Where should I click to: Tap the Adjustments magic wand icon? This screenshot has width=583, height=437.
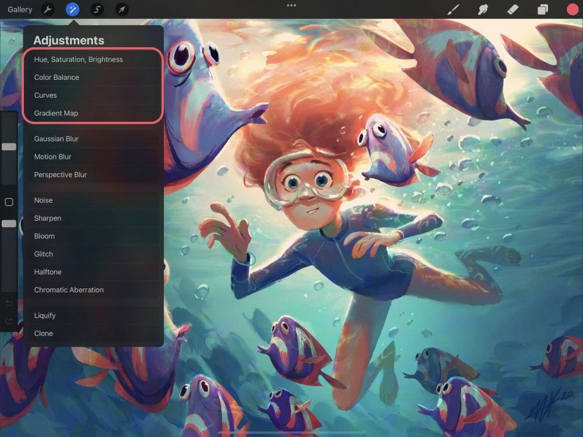72,9
